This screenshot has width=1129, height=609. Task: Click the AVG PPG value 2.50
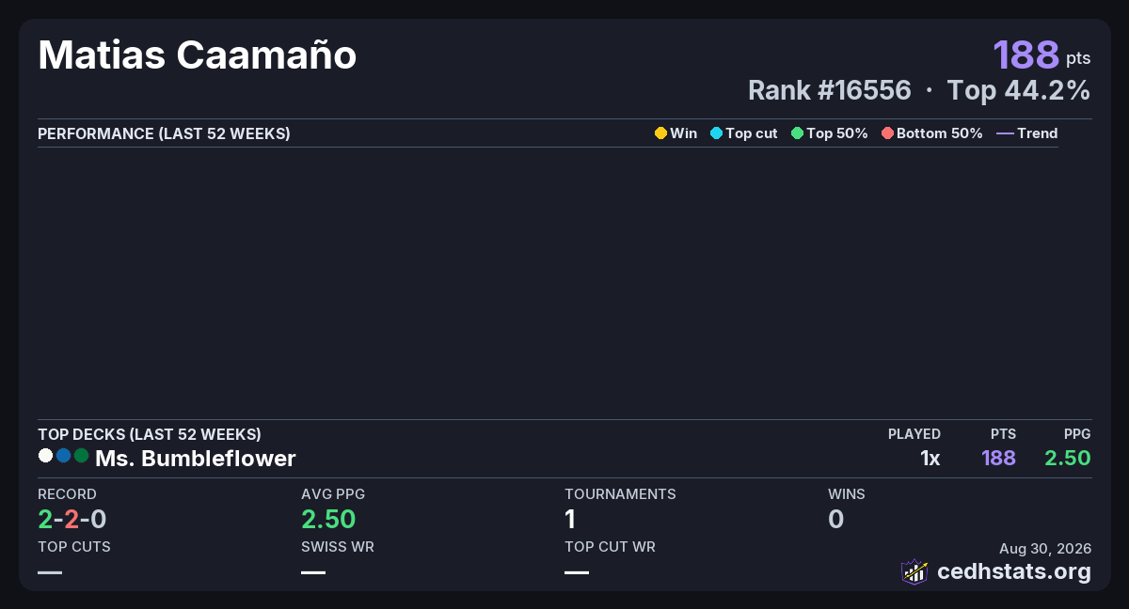pos(328,519)
